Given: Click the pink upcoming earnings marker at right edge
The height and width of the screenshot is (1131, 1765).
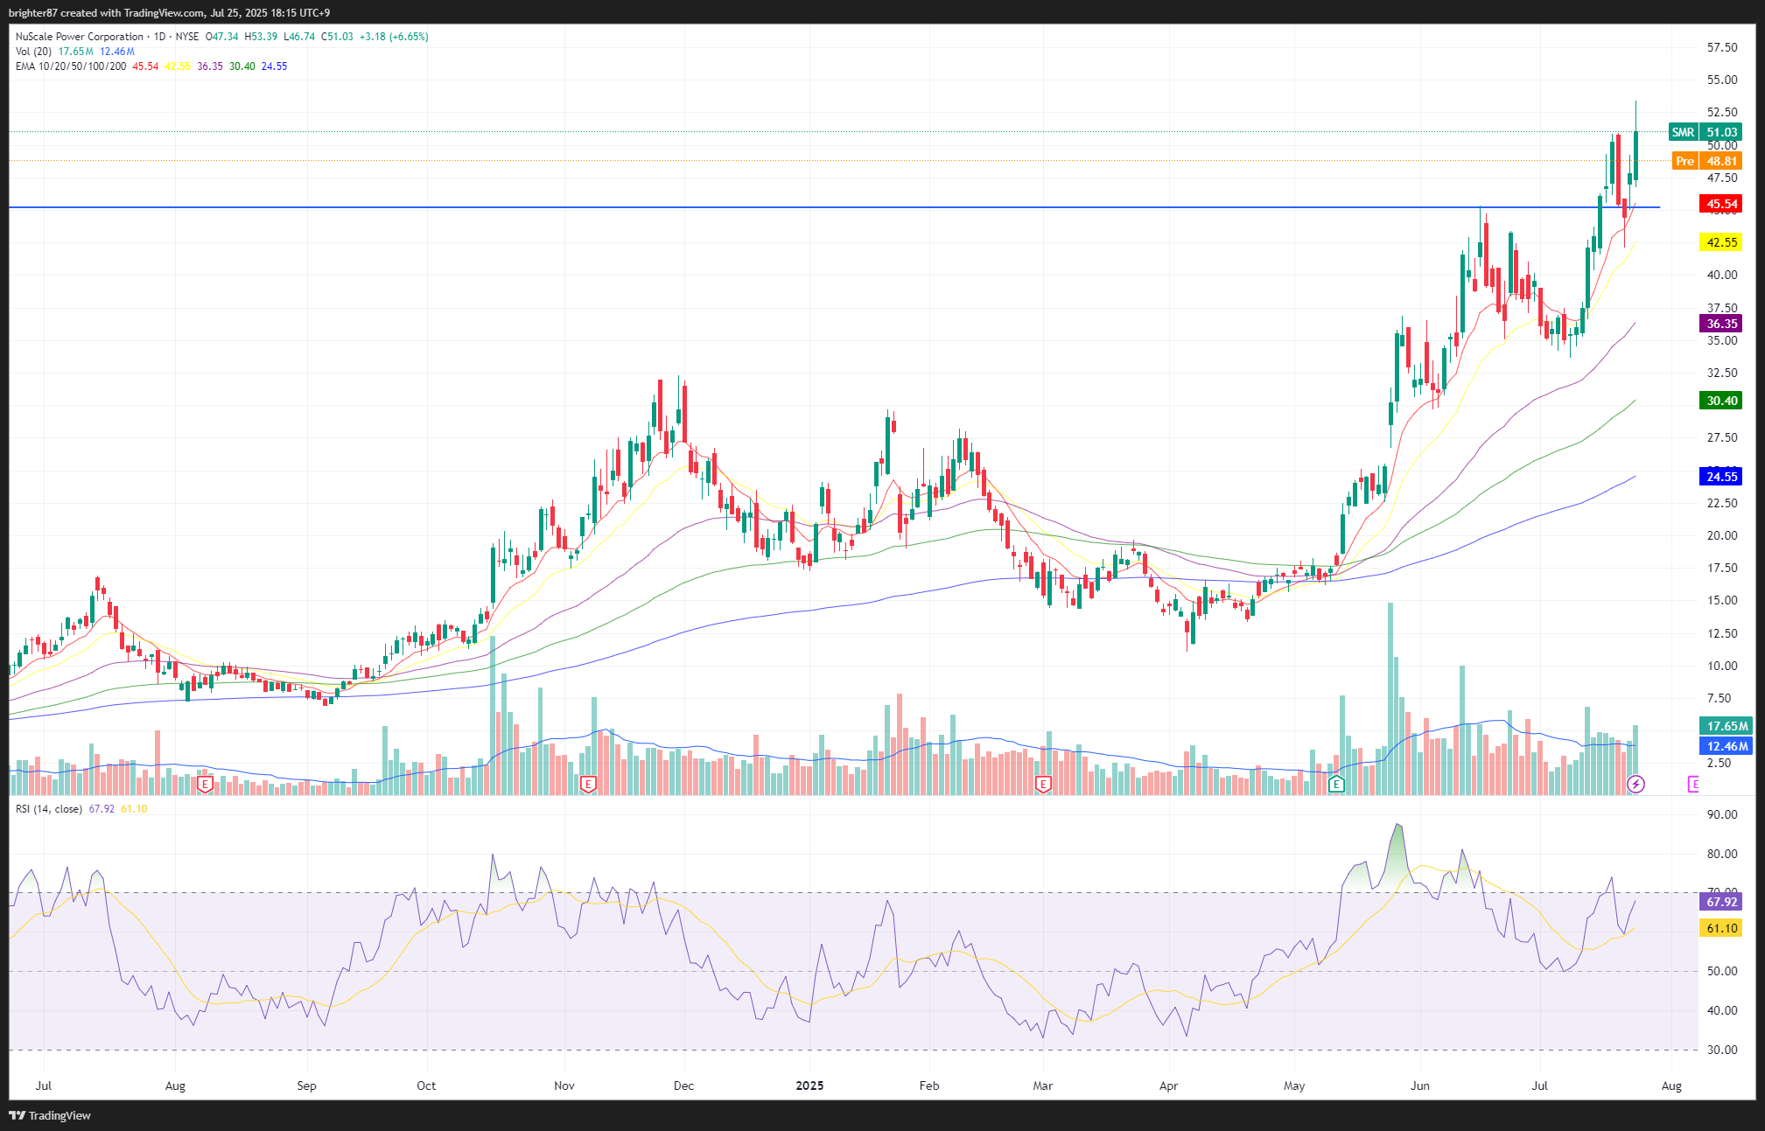Looking at the screenshot, I should 1693,784.
